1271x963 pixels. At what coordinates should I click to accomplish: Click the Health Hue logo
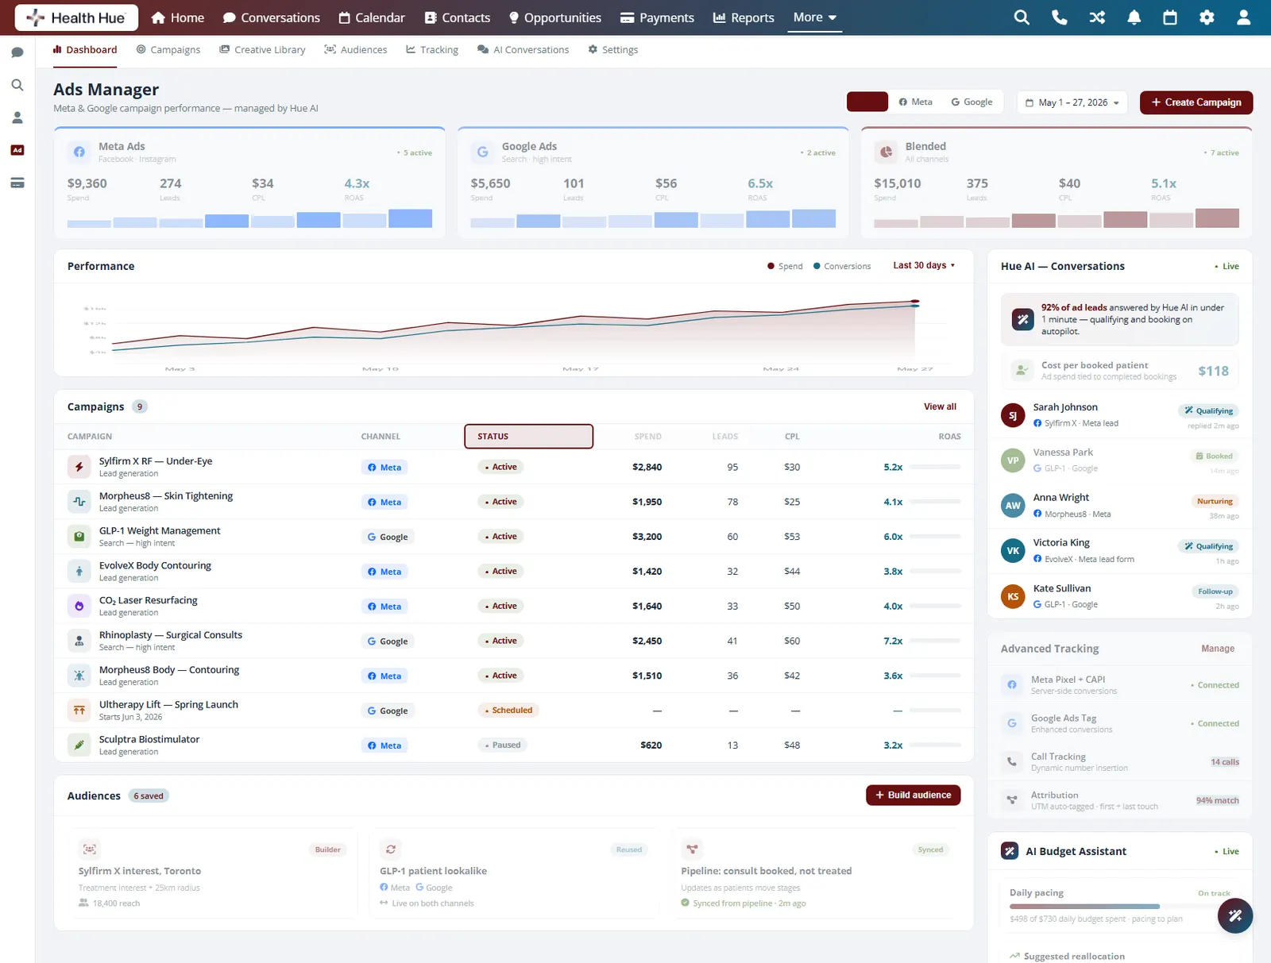pos(76,17)
